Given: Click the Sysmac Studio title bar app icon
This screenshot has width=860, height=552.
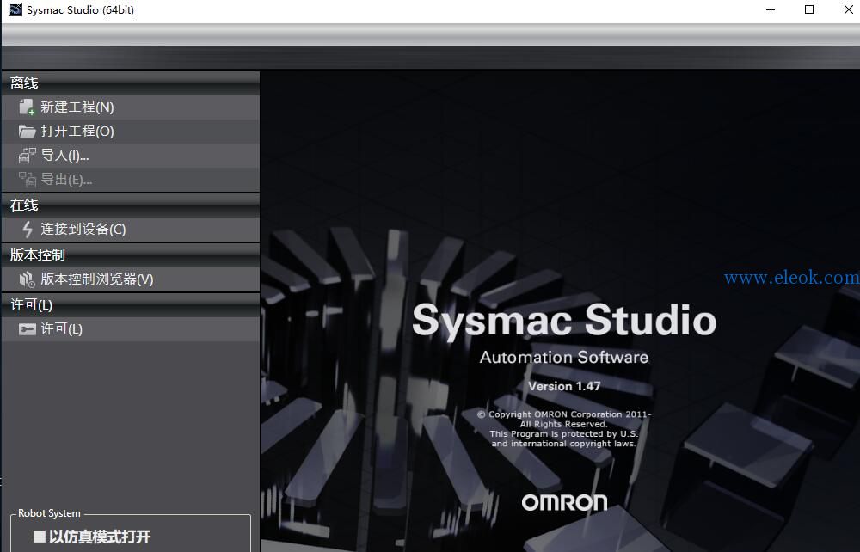Looking at the screenshot, I should [x=15, y=9].
